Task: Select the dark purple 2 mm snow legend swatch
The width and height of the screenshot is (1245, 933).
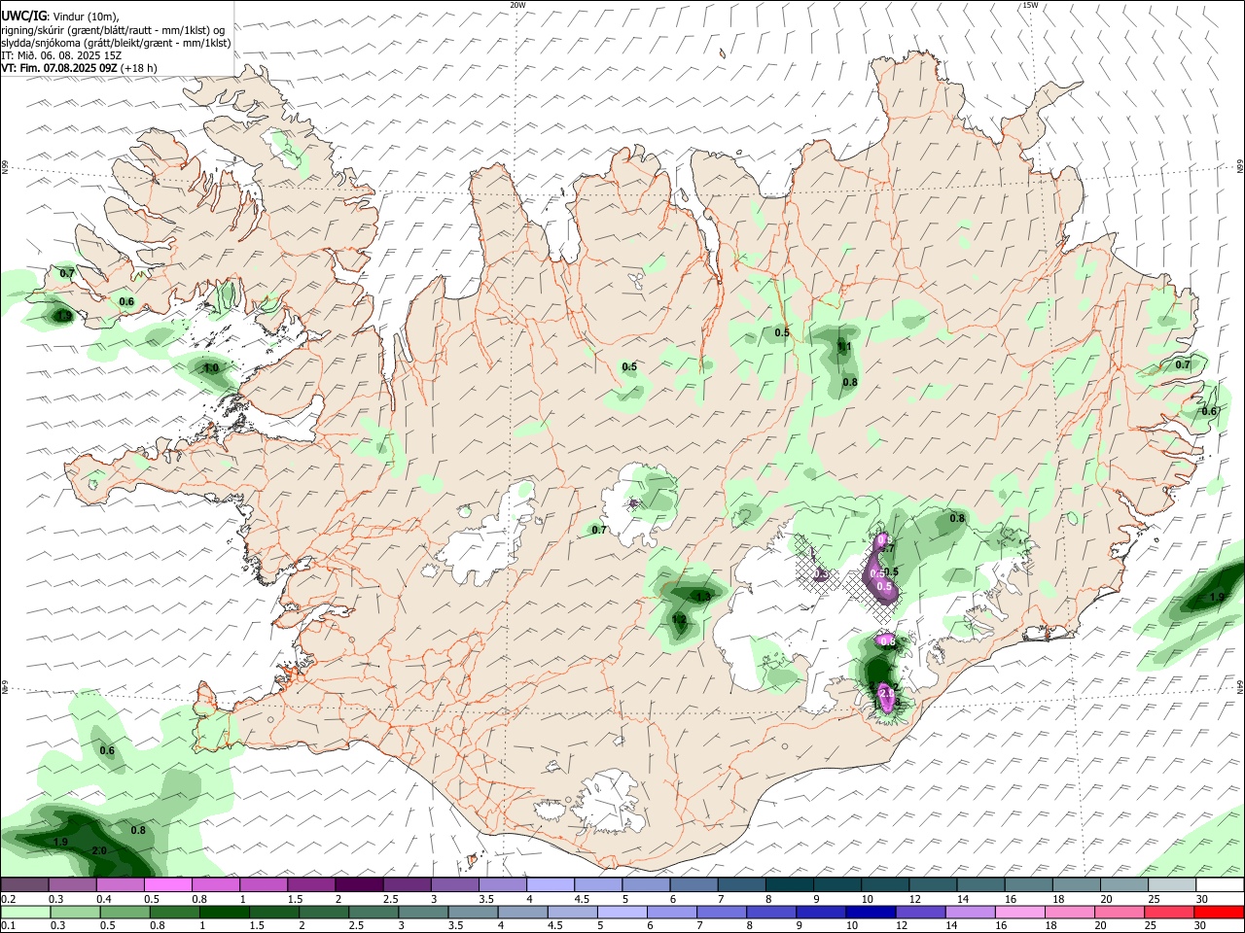Action: 359,884
